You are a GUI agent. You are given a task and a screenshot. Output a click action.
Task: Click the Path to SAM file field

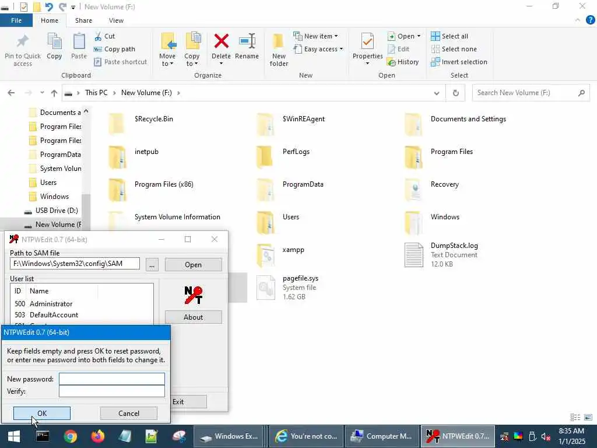coord(75,264)
